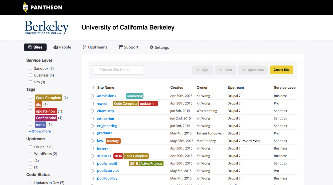Select the red 'update now' tag swatch

(46, 111)
